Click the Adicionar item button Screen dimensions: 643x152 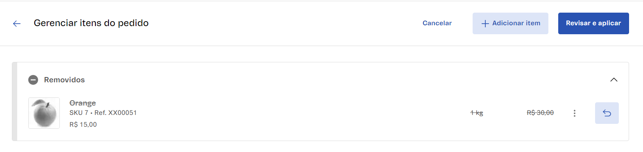pyautogui.click(x=510, y=23)
